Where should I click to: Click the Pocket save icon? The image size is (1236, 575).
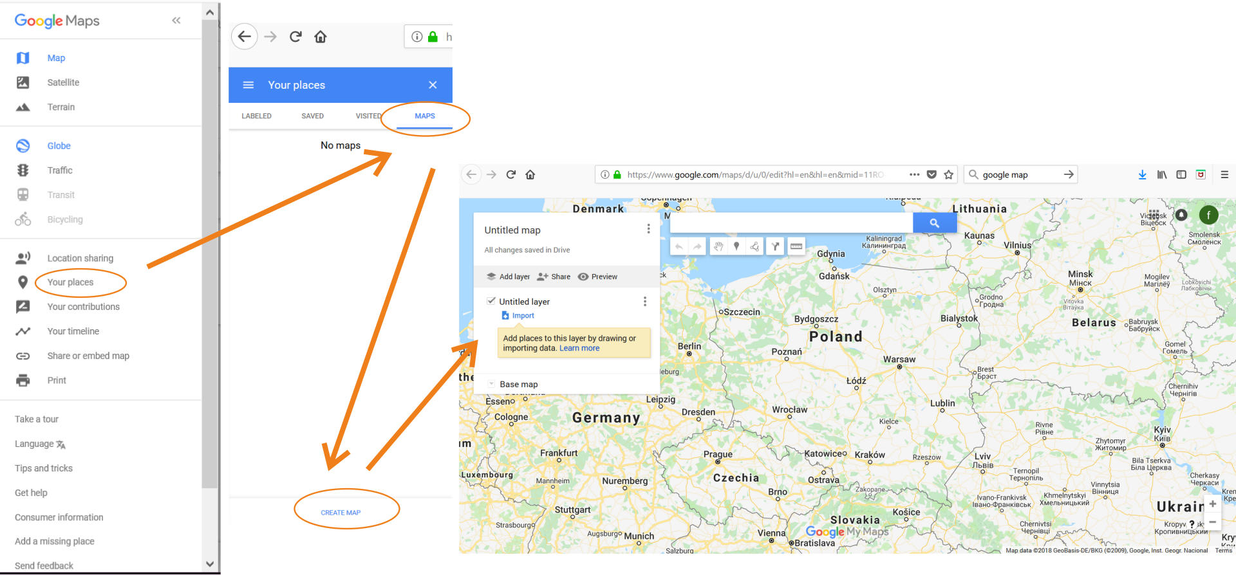(932, 174)
